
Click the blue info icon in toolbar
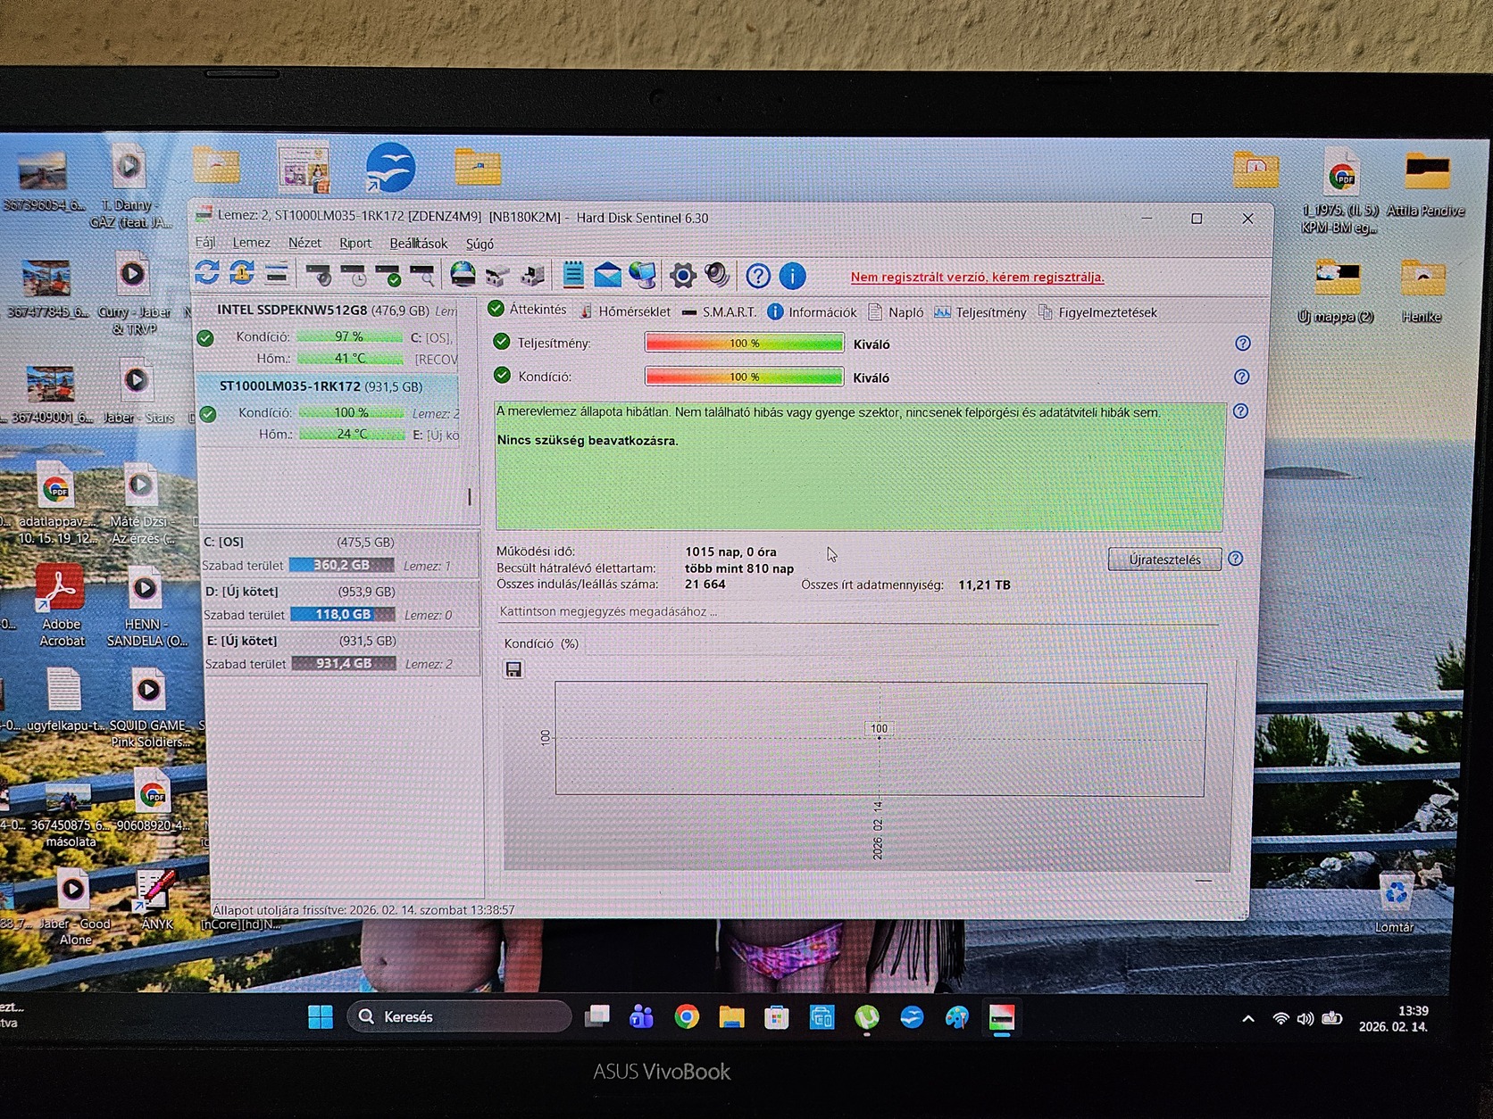pyautogui.click(x=792, y=277)
